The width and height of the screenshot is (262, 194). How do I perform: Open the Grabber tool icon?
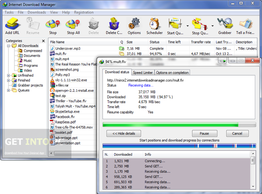(x=225, y=24)
